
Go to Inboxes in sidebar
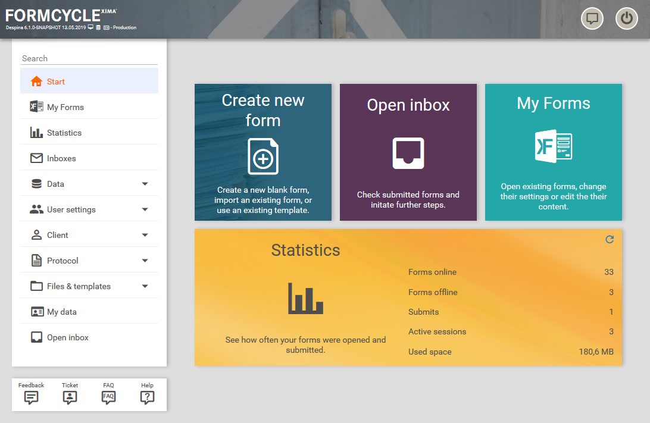click(x=61, y=158)
